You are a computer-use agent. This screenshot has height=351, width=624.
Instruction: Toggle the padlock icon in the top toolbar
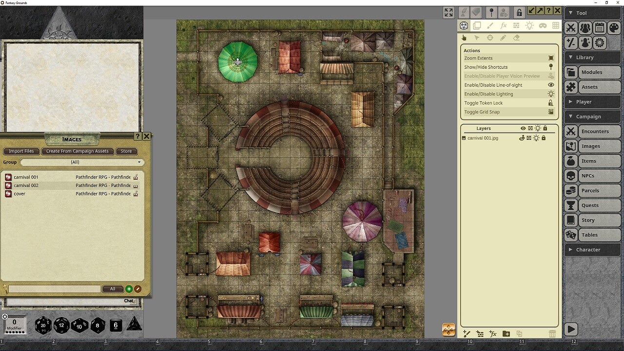tap(519, 11)
